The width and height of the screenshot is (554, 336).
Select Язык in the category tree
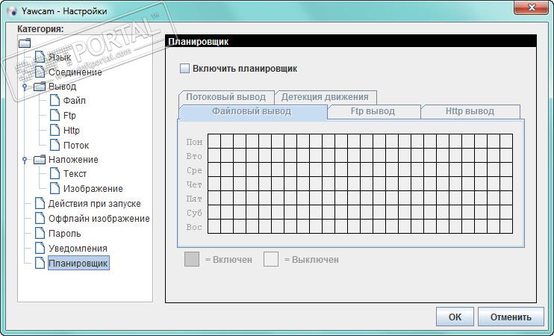coord(60,57)
